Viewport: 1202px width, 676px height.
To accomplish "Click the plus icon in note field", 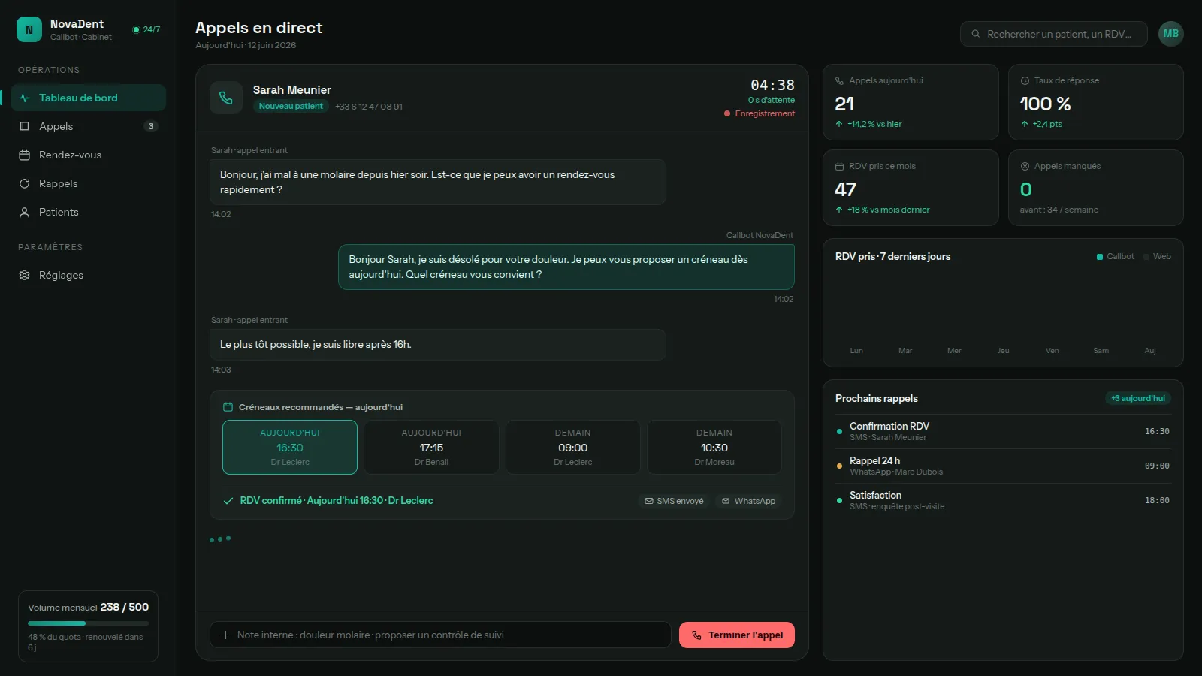I will tap(225, 635).
